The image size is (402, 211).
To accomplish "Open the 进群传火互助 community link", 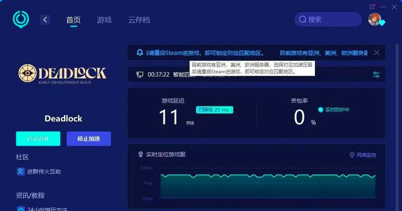I will (x=44, y=171).
